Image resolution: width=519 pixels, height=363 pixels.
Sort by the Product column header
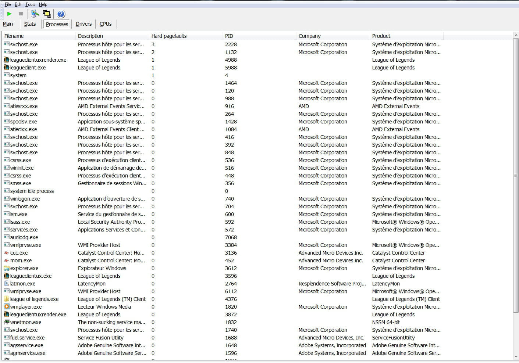click(x=406, y=36)
